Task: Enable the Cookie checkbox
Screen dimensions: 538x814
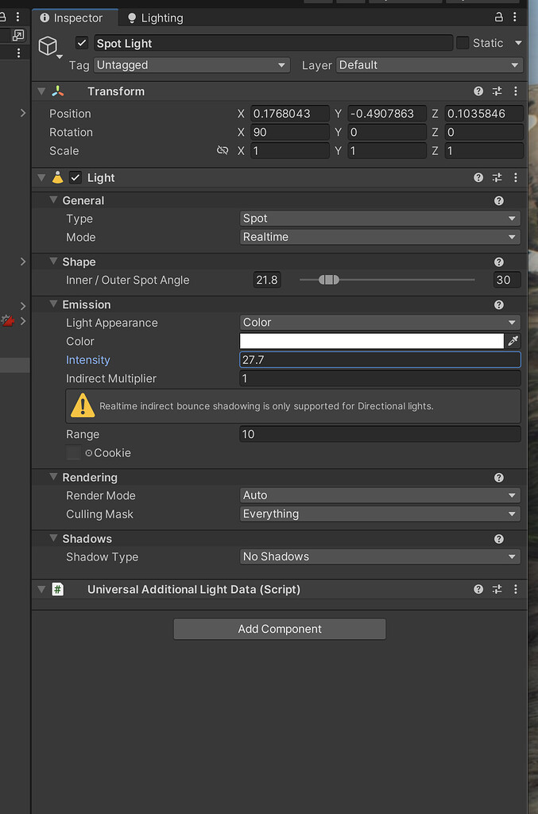Action: point(72,453)
